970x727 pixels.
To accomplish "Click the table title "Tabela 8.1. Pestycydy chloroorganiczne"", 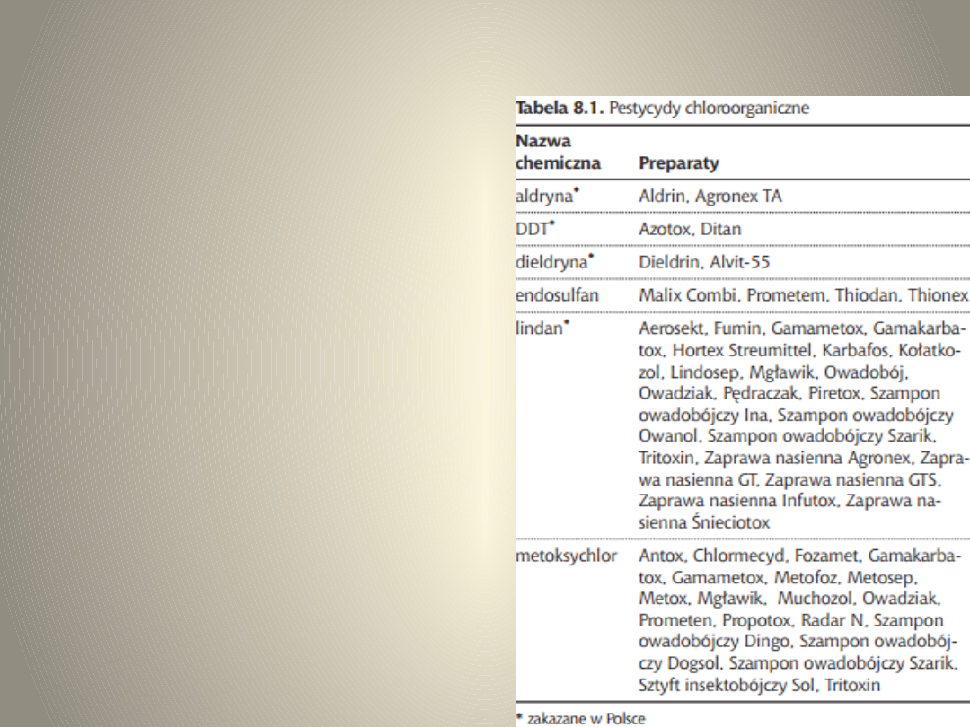I will pos(662,109).
